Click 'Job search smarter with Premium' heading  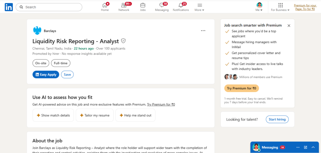tap(253, 25)
